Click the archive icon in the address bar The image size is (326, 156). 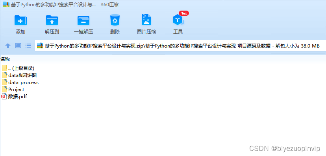click(40, 46)
